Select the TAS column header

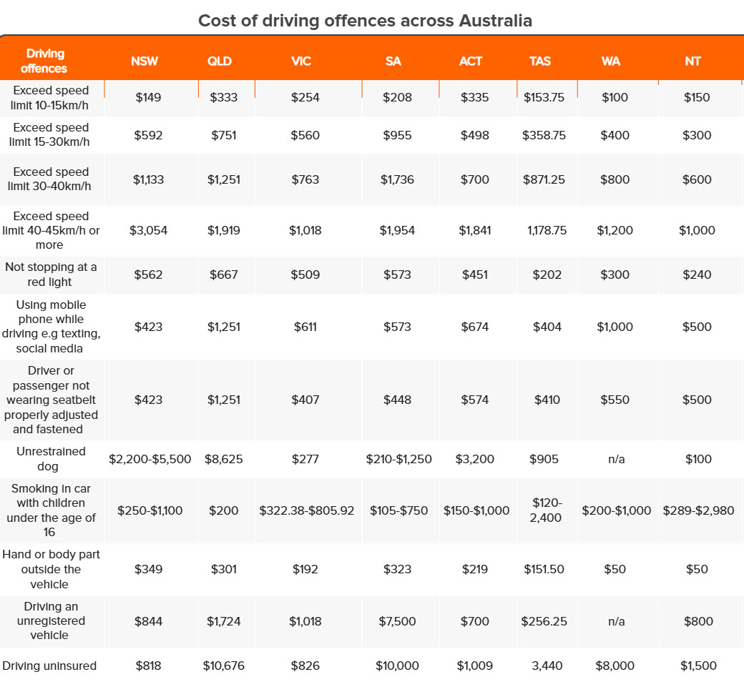click(x=540, y=61)
